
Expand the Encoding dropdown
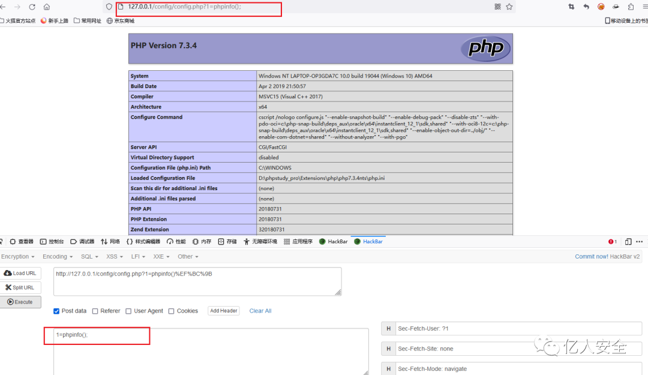tap(58, 256)
